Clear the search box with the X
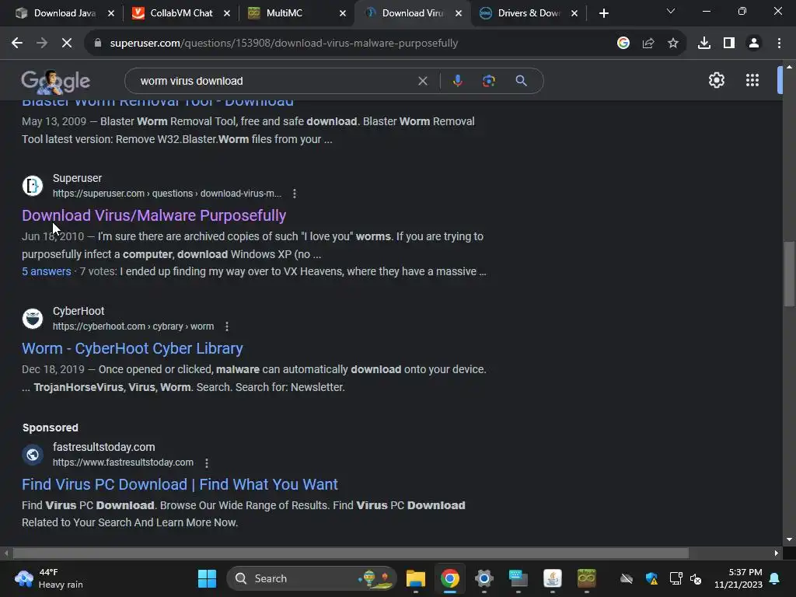The height and width of the screenshot is (597, 796). pos(422,81)
